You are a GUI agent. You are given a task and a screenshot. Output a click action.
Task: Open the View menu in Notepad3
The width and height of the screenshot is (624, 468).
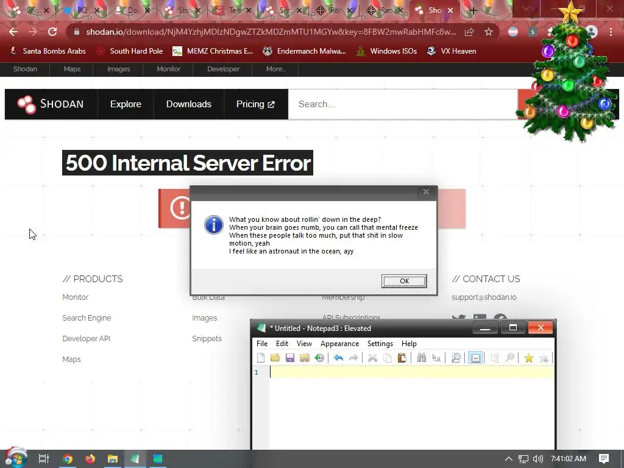[304, 344]
